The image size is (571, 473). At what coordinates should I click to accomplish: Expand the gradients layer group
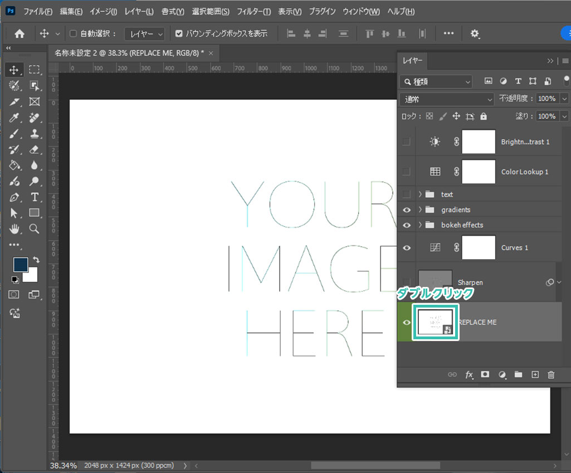point(420,209)
